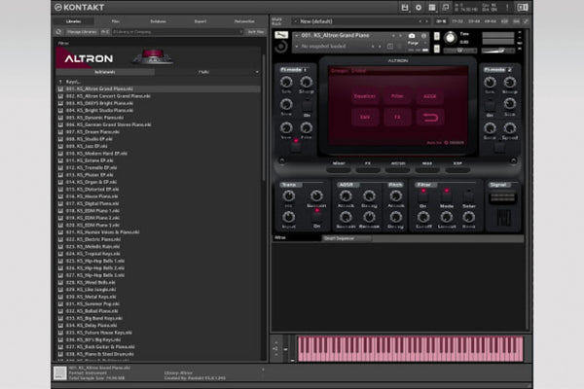Toggle the Filter Mode switch
584x389 pixels.
coord(446,195)
